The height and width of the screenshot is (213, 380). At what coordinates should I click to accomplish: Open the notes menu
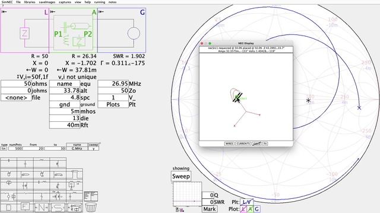(112, 2)
